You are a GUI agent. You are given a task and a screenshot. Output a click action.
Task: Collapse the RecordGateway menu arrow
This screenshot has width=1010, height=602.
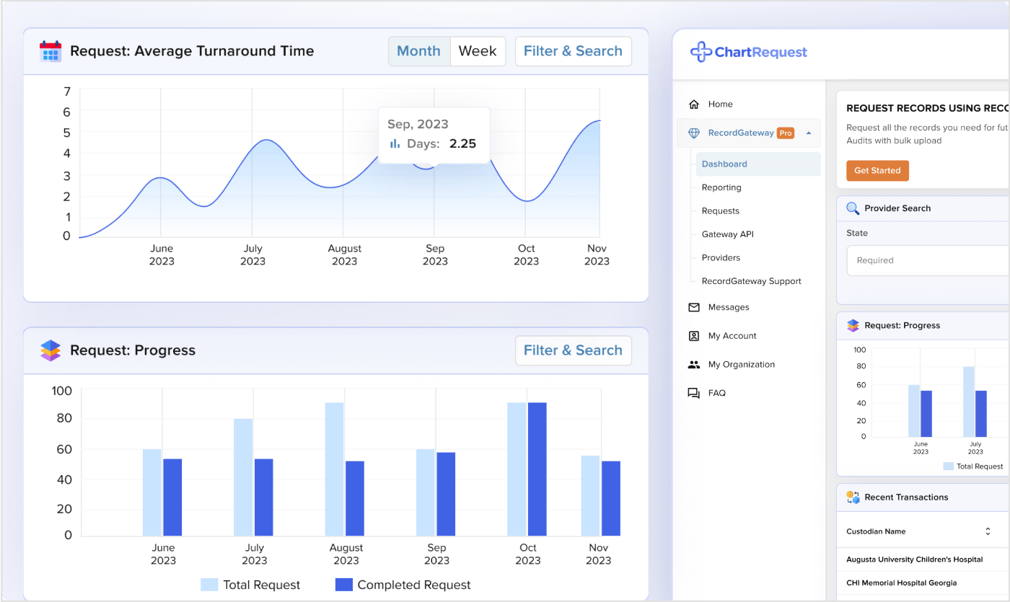[x=808, y=133]
